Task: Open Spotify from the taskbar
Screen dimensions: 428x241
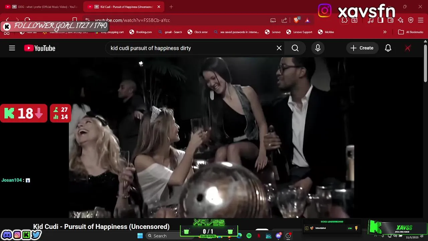Action: click(x=249, y=236)
